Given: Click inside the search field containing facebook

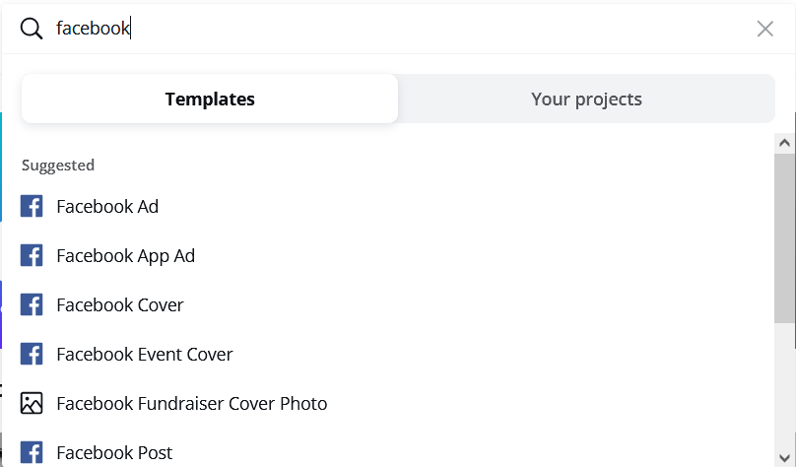Looking at the screenshot, I should 394,29.
